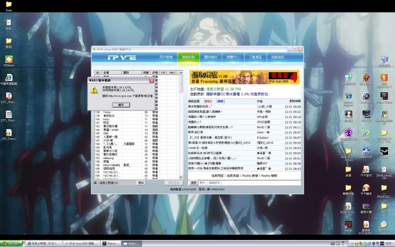395x247 pixels.
Task: Click the 信長の野望 banner image
Action: click(244, 77)
